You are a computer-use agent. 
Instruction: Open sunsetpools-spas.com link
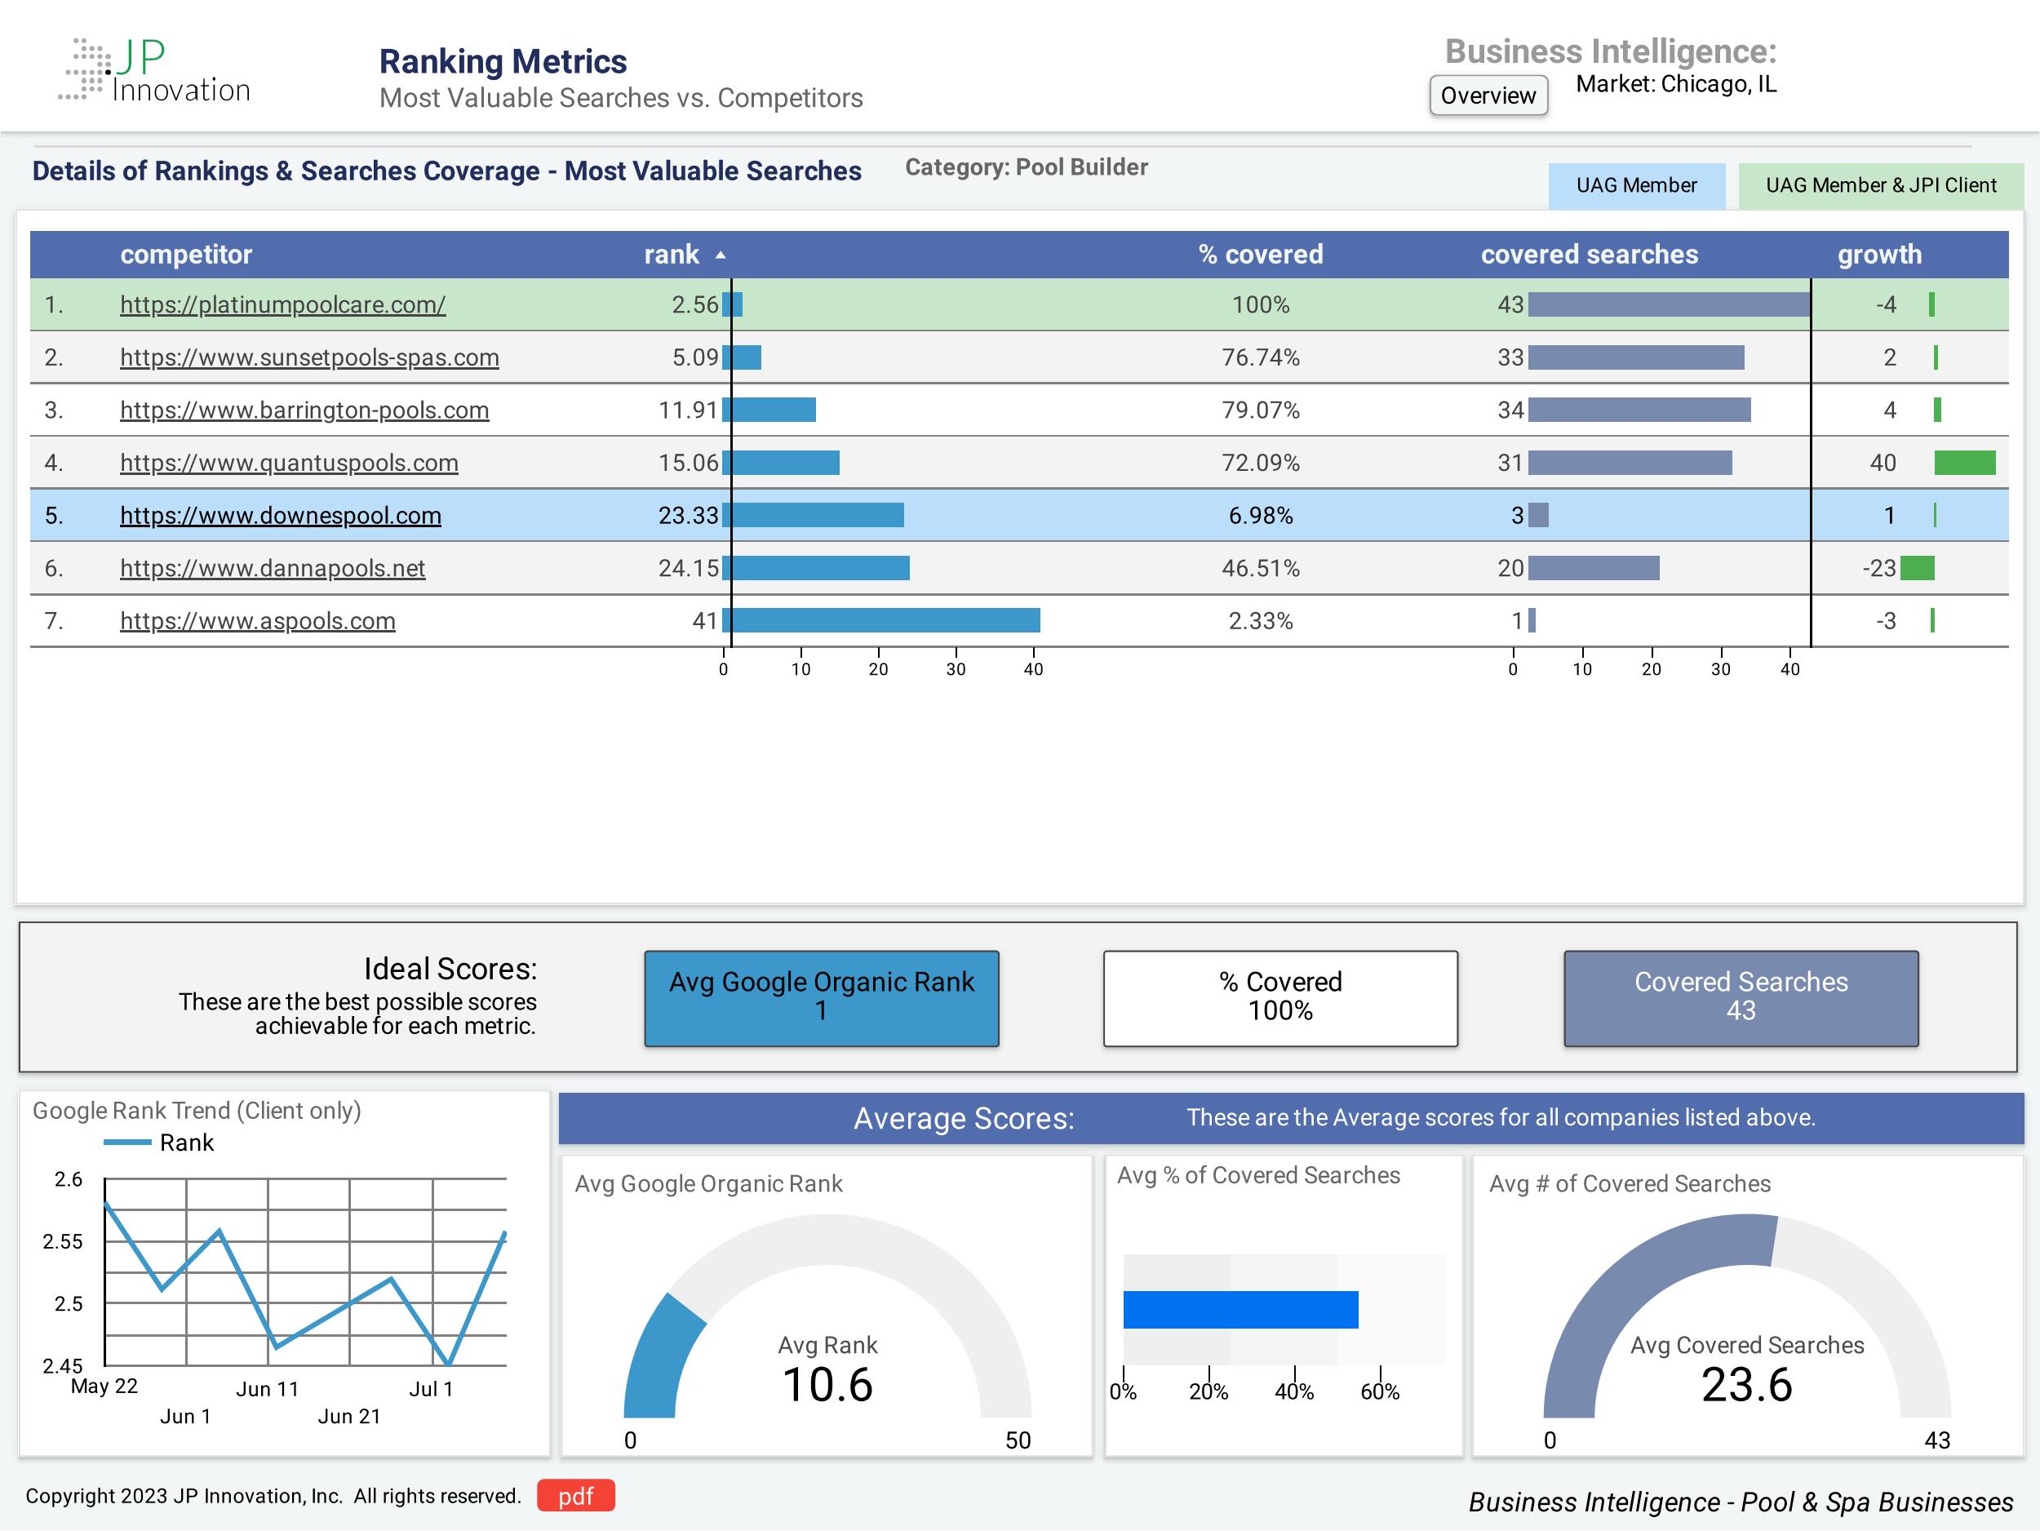pos(309,357)
